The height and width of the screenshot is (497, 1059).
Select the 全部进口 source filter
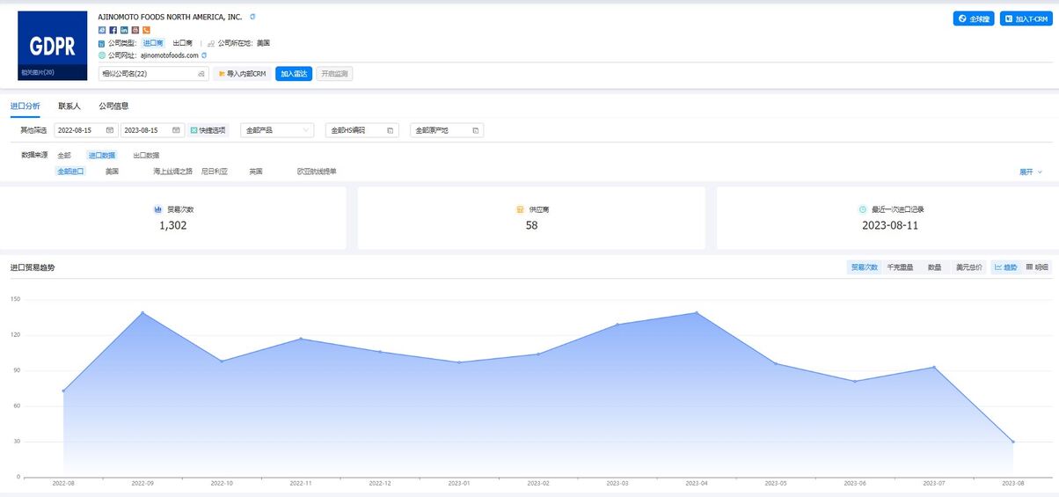point(70,172)
